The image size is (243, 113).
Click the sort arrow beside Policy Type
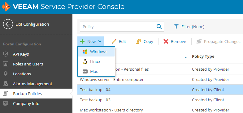point(186,56)
